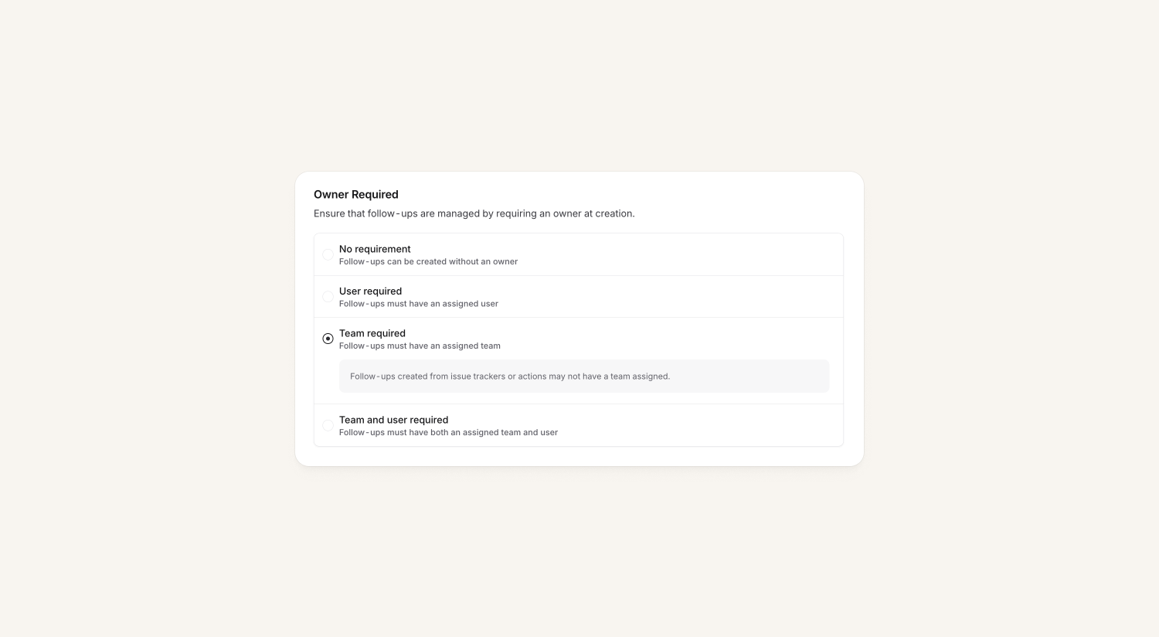
Task: Click "must have both an assigned team and user" text
Action: 472,433
